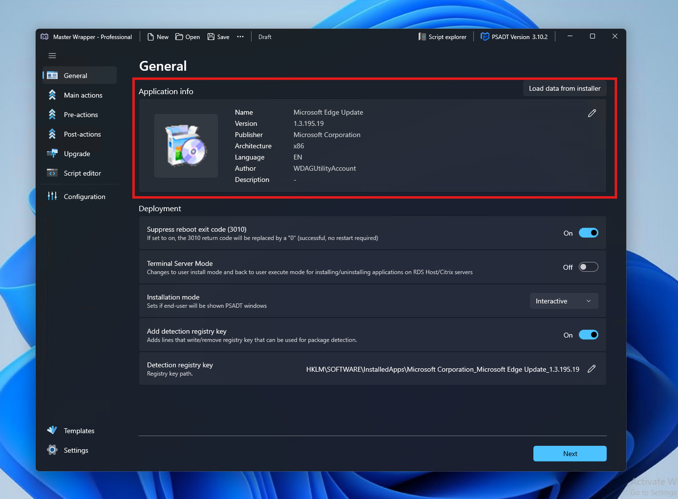Image resolution: width=678 pixels, height=499 pixels.
Task: Turn off Suppress reboot exit code toggle
Action: point(589,233)
